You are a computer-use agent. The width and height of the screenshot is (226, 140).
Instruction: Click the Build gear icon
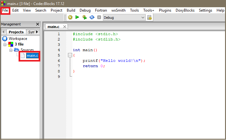(70, 17)
